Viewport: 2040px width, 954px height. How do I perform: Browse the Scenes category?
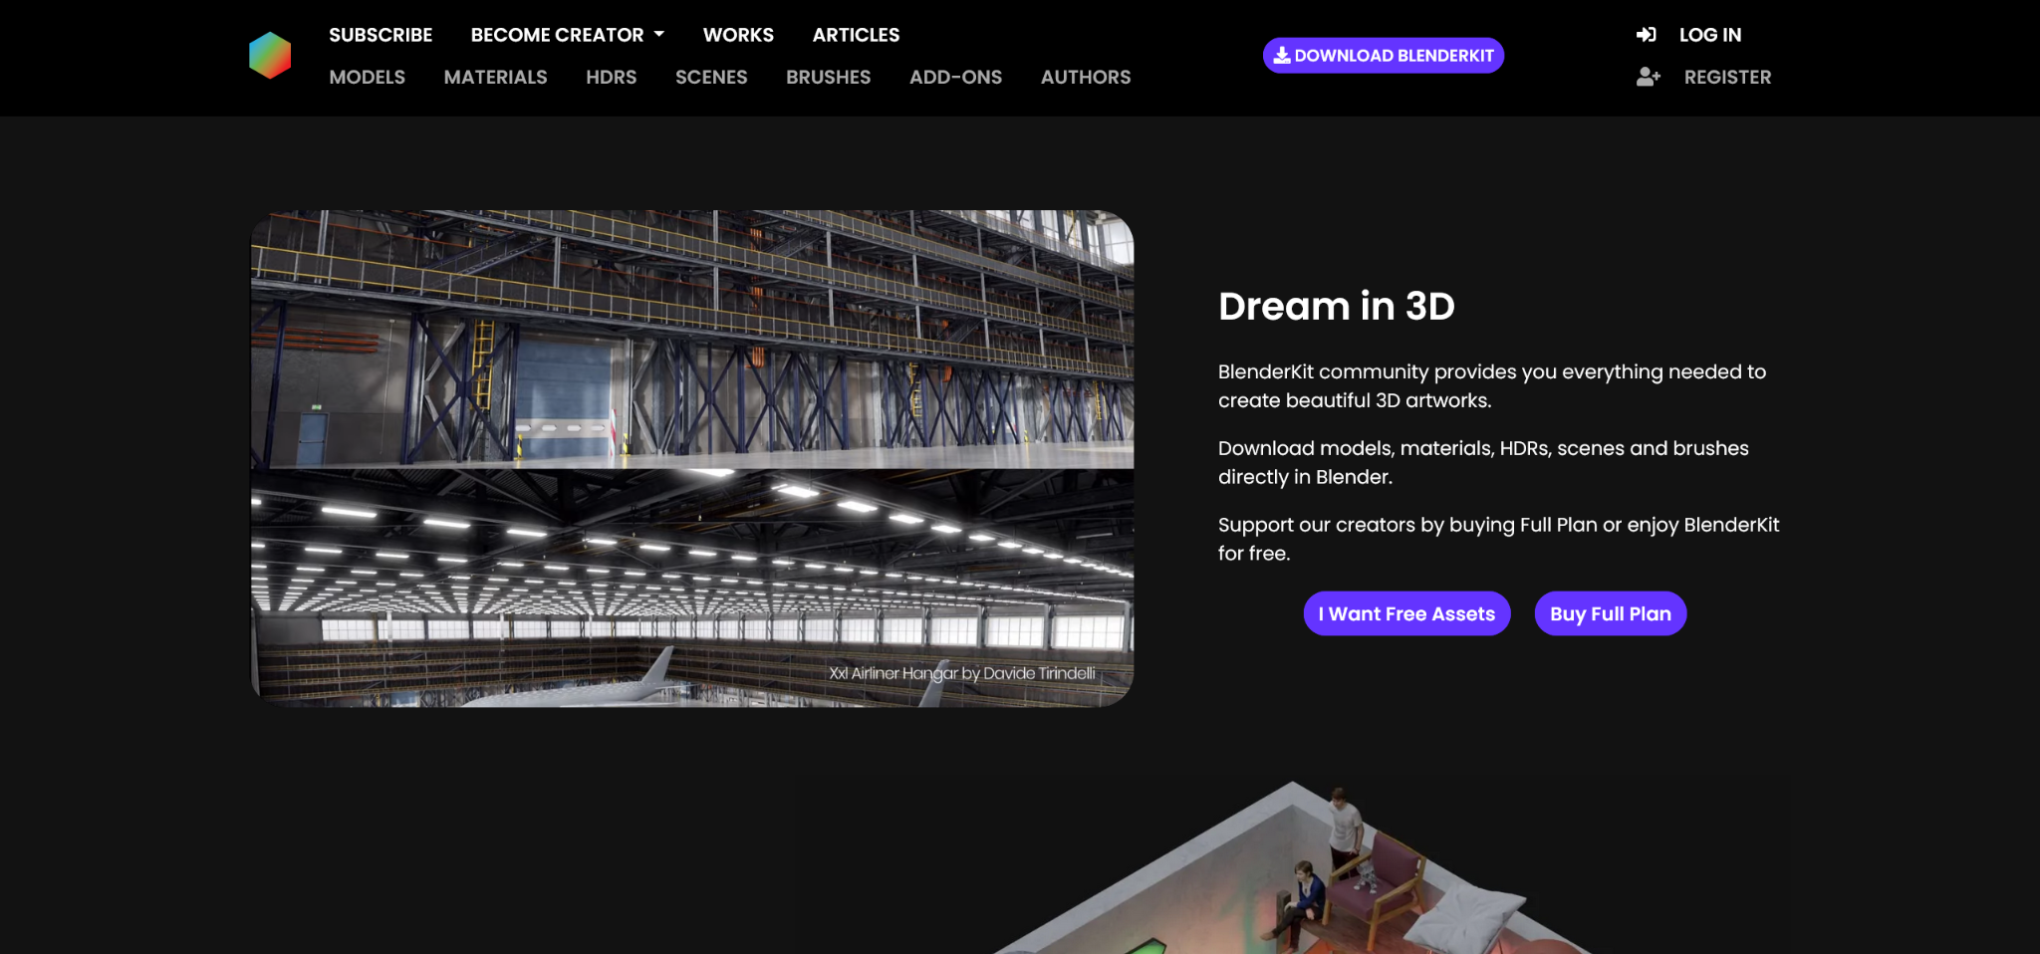coord(711,77)
